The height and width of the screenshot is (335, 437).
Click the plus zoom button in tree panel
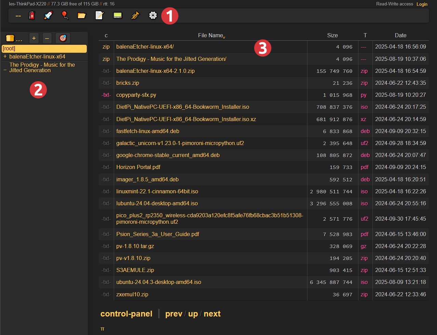[34, 38]
